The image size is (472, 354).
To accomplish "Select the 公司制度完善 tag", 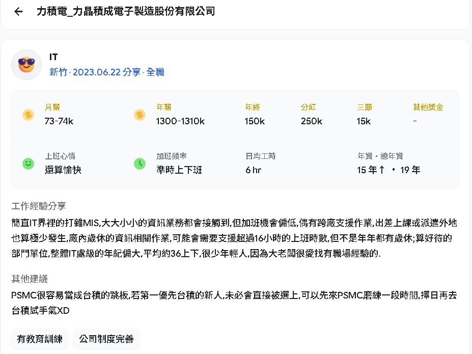I will click(x=106, y=339).
